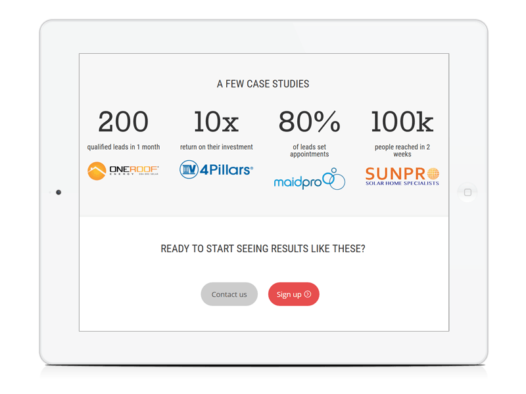Click the people reached in 2 weeks caption

(x=402, y=150)
